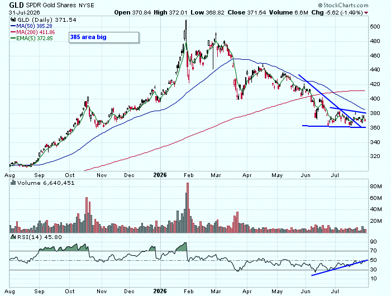
Task: Click the 440 price axis label
Action: [375, 70]
